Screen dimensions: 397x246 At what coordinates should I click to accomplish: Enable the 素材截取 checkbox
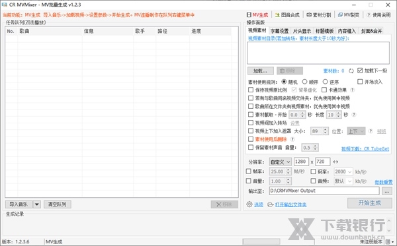point(251,115)
